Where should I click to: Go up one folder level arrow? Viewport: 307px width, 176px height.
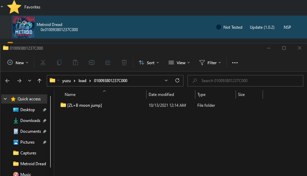pos(39,81)
